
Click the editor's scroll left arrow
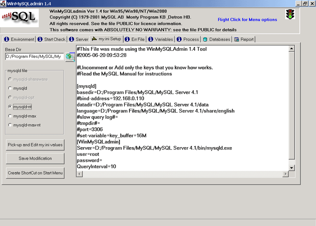tap(80, 174)
